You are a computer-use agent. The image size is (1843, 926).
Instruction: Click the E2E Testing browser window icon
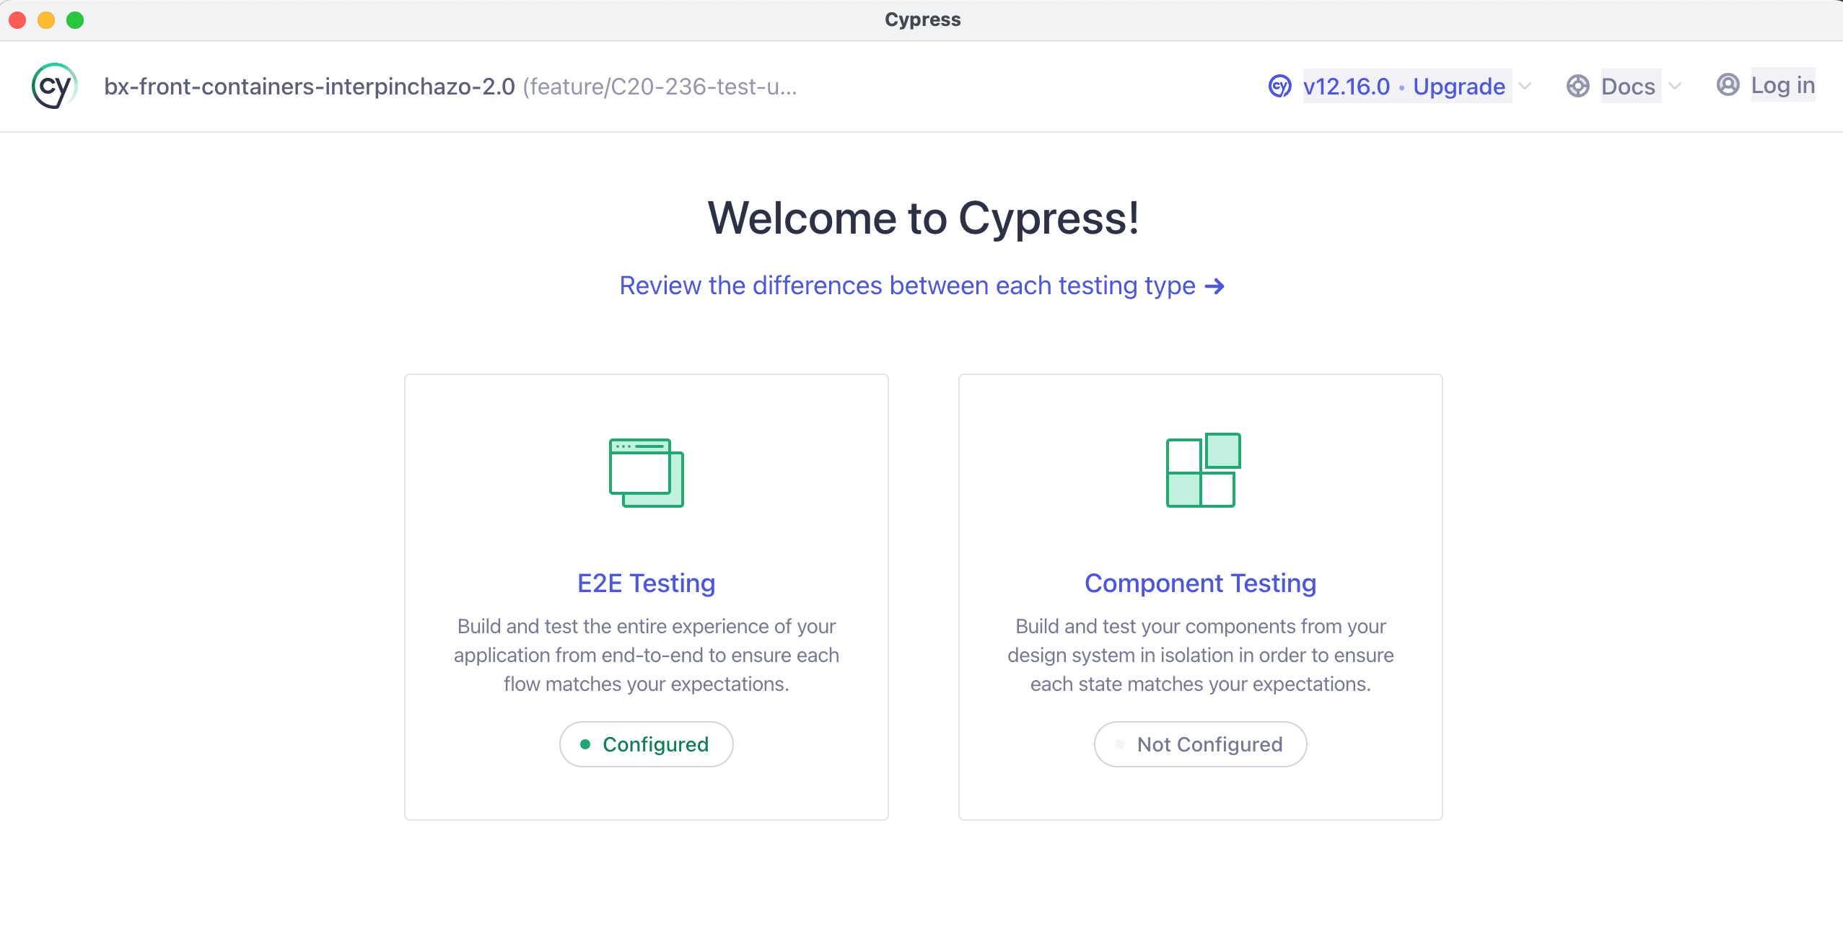[x=646, y=472]
